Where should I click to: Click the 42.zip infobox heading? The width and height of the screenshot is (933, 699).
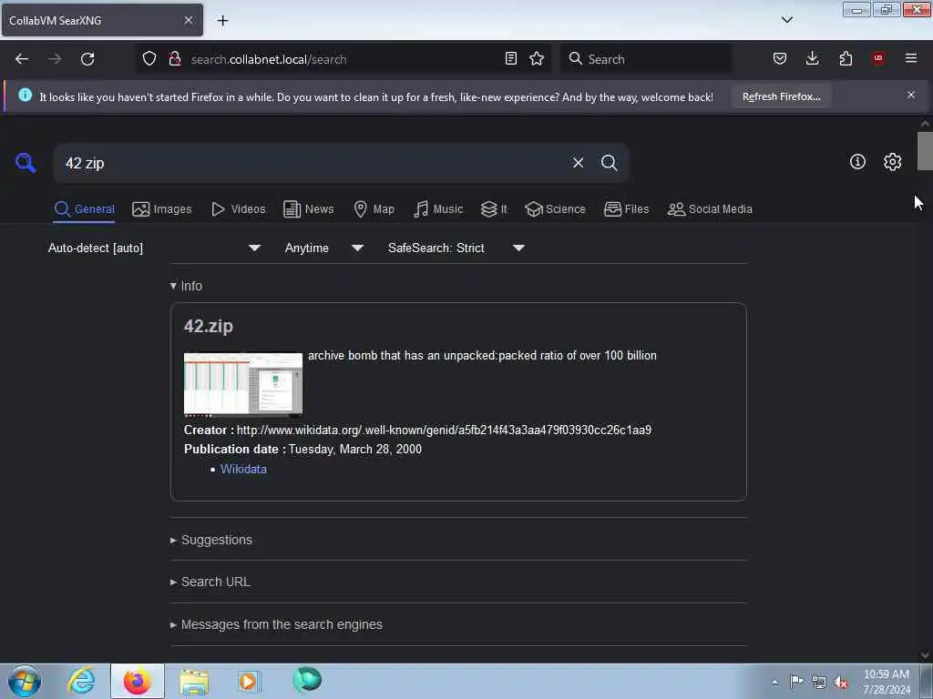209,327
